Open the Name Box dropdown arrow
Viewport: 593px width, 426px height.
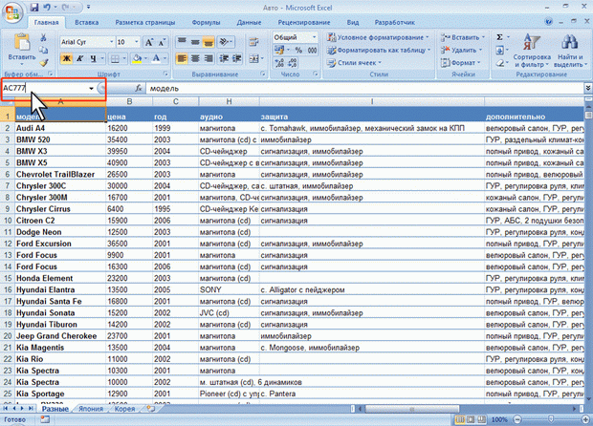[x=91, y=89]
